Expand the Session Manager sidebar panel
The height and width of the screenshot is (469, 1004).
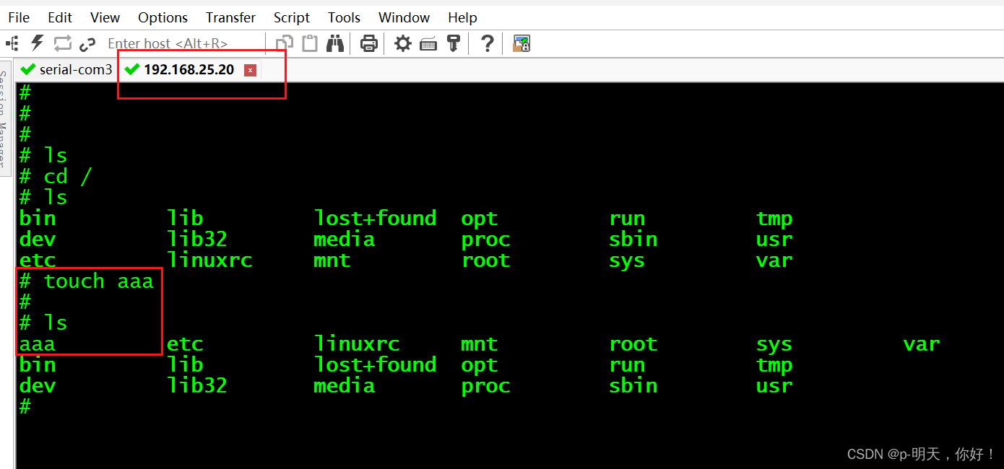click(x=6, y=123)
